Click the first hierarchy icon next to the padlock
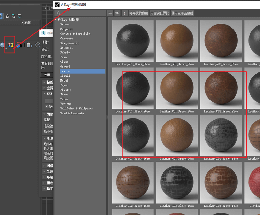Screen dimensions: 260x215 [x=14, y=16]
